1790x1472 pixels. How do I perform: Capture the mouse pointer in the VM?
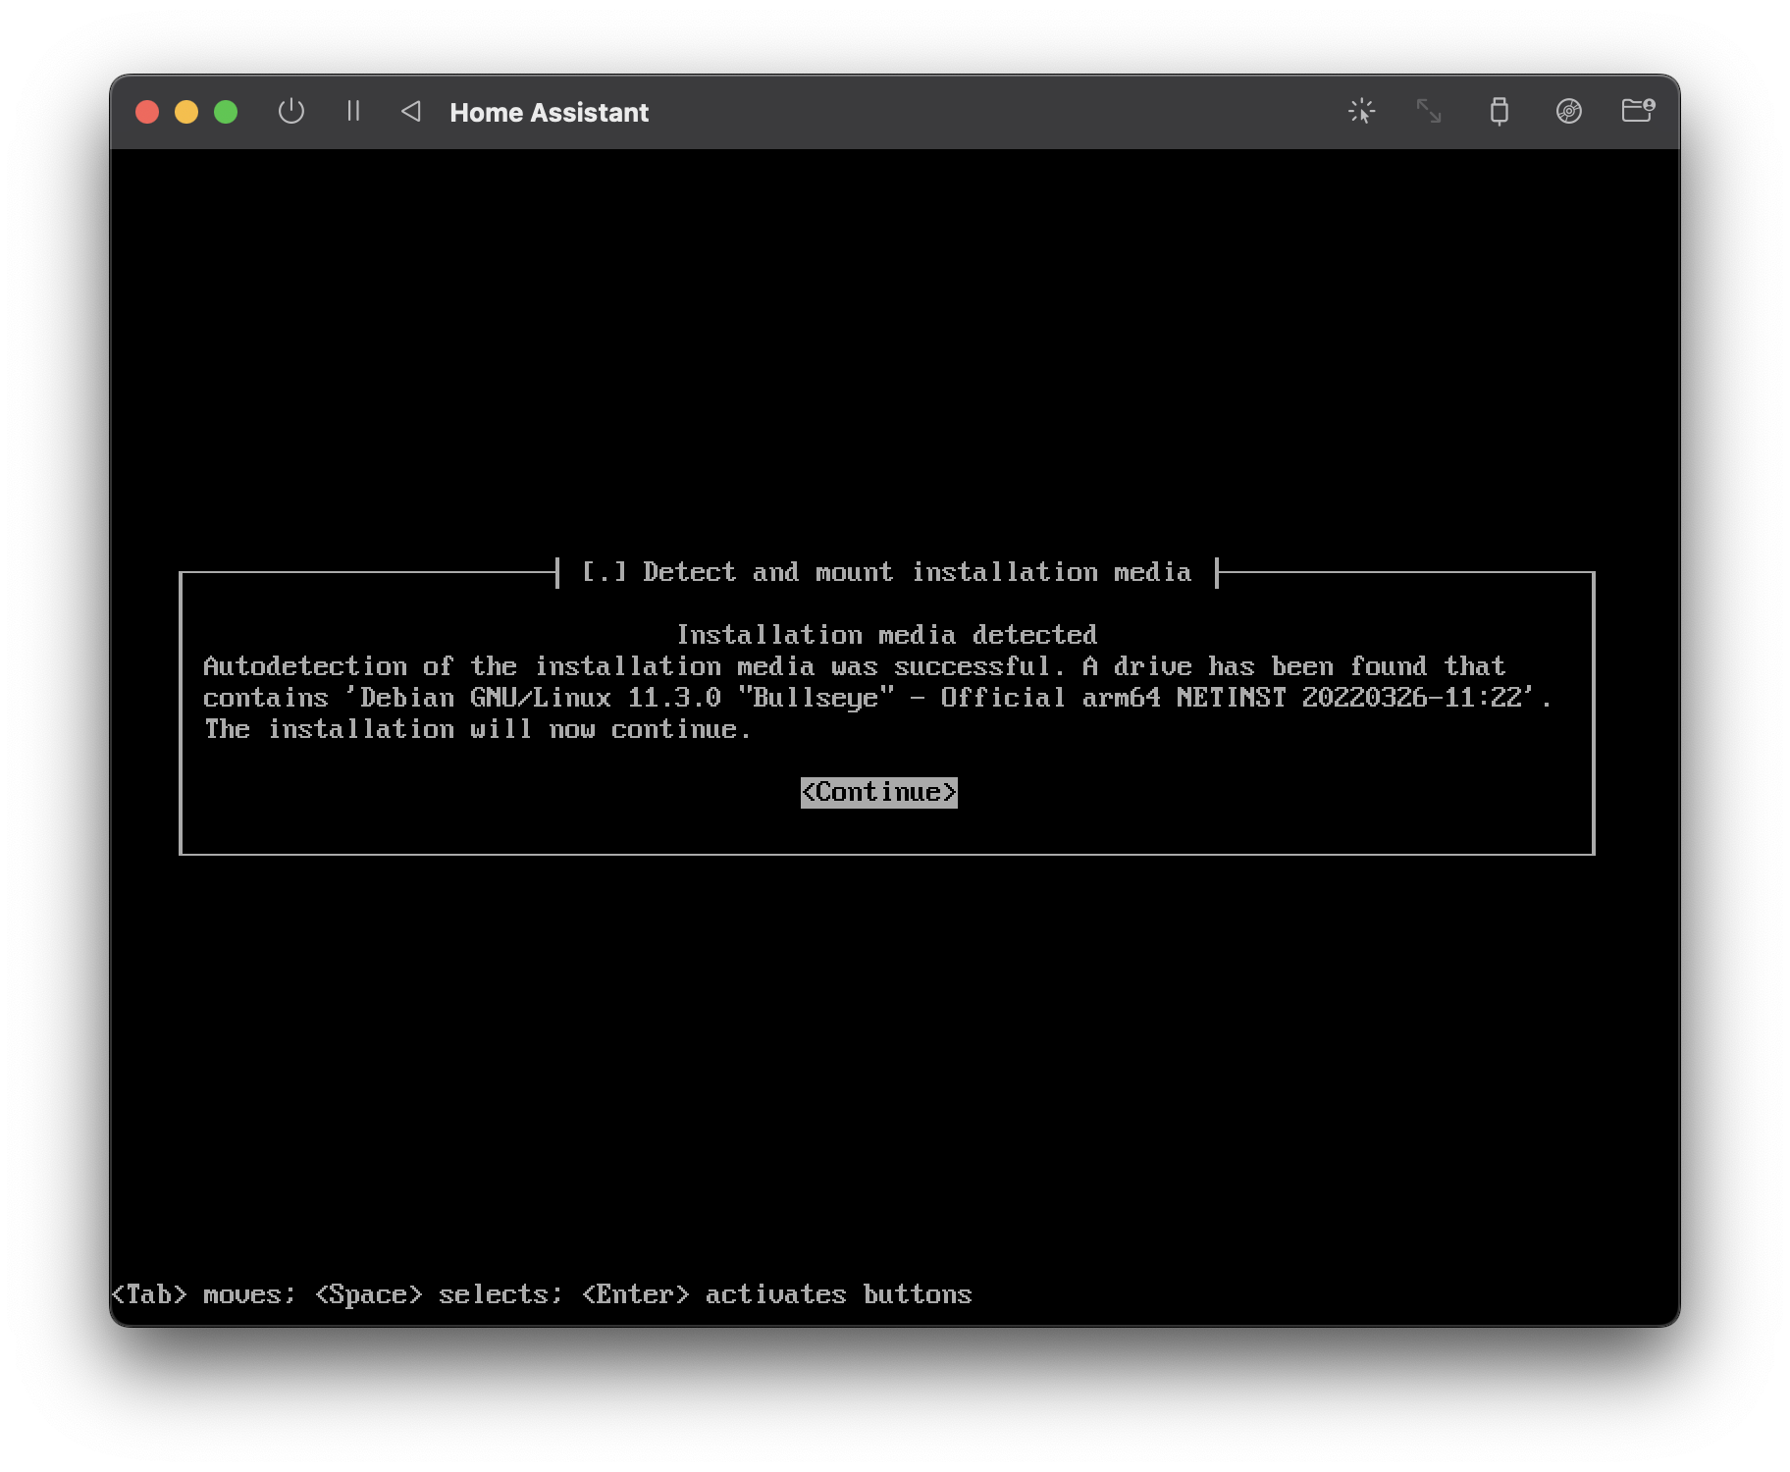1363,111
